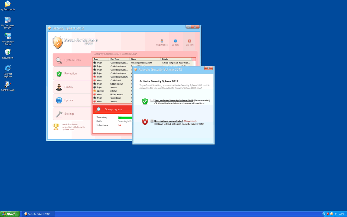This screenshot has width=347, height=217.
Task: Close the Activate Security Sphere dialog
Action: point(208,68)
